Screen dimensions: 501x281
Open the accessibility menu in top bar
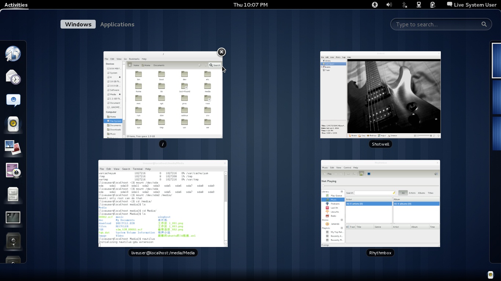tap(374, 5)
